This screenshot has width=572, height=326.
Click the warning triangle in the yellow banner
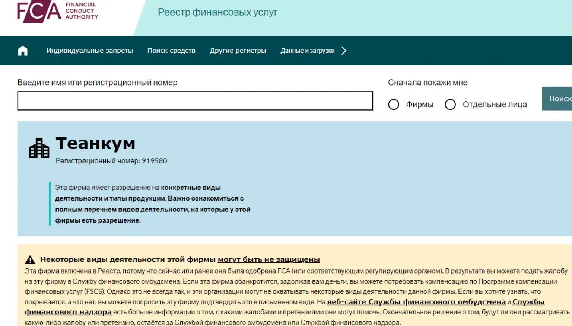[x=30, y=259]
